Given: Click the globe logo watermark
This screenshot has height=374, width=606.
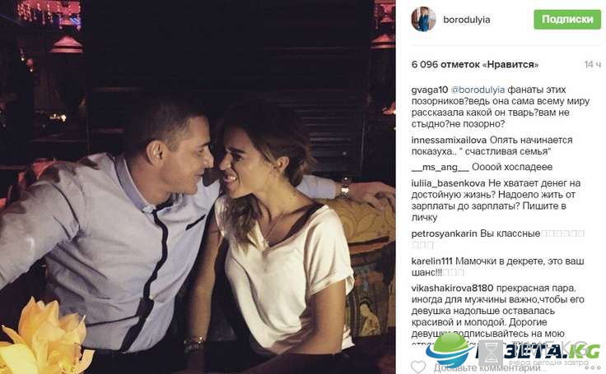Looking at the screenshot, I should (450, 349).
